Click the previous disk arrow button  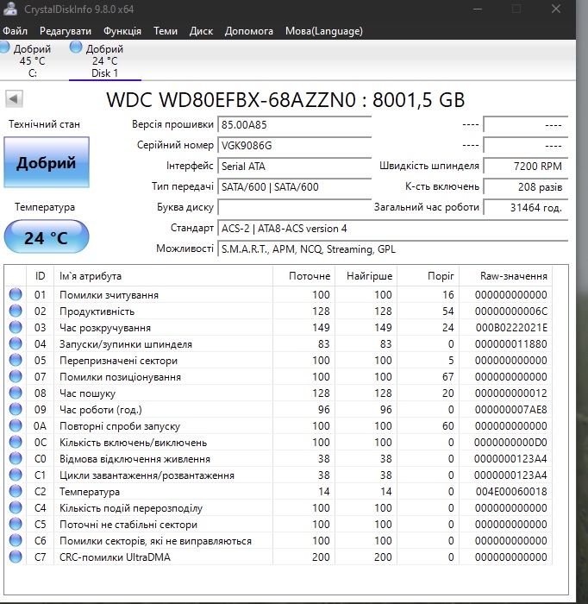[x=15, y=99]
